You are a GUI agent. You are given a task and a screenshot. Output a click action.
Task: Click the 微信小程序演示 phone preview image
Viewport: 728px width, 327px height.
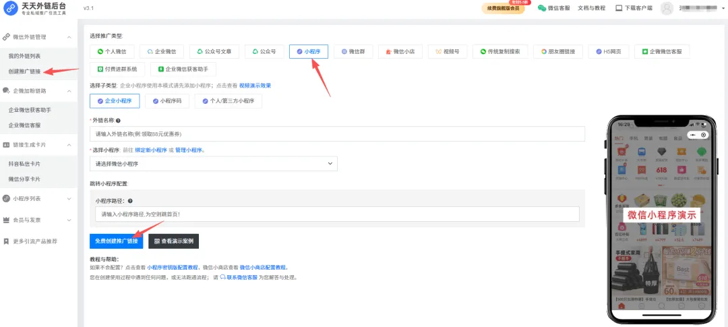coord(663,218)
